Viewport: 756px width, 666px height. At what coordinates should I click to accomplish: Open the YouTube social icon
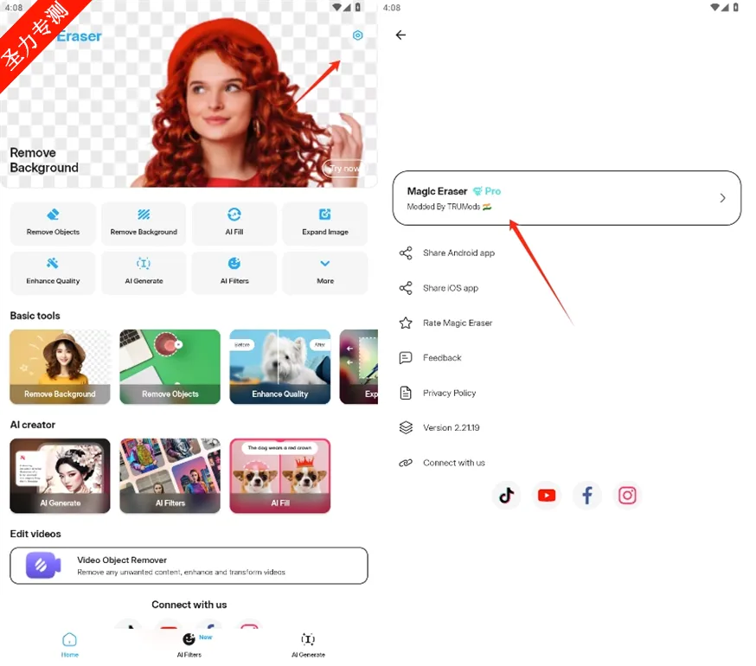(547, 496)
